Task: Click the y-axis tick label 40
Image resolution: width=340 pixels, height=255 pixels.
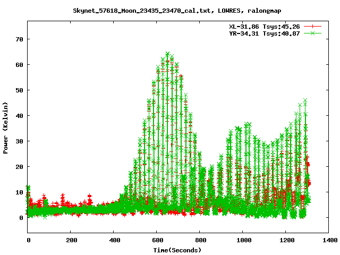Action: click(x=19, y=116)
